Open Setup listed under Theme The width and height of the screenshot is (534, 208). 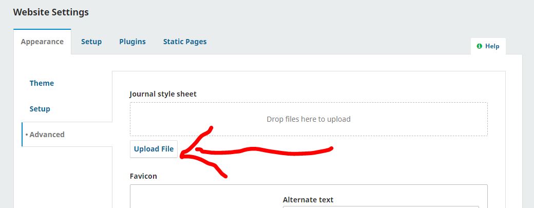coord(40,109)
